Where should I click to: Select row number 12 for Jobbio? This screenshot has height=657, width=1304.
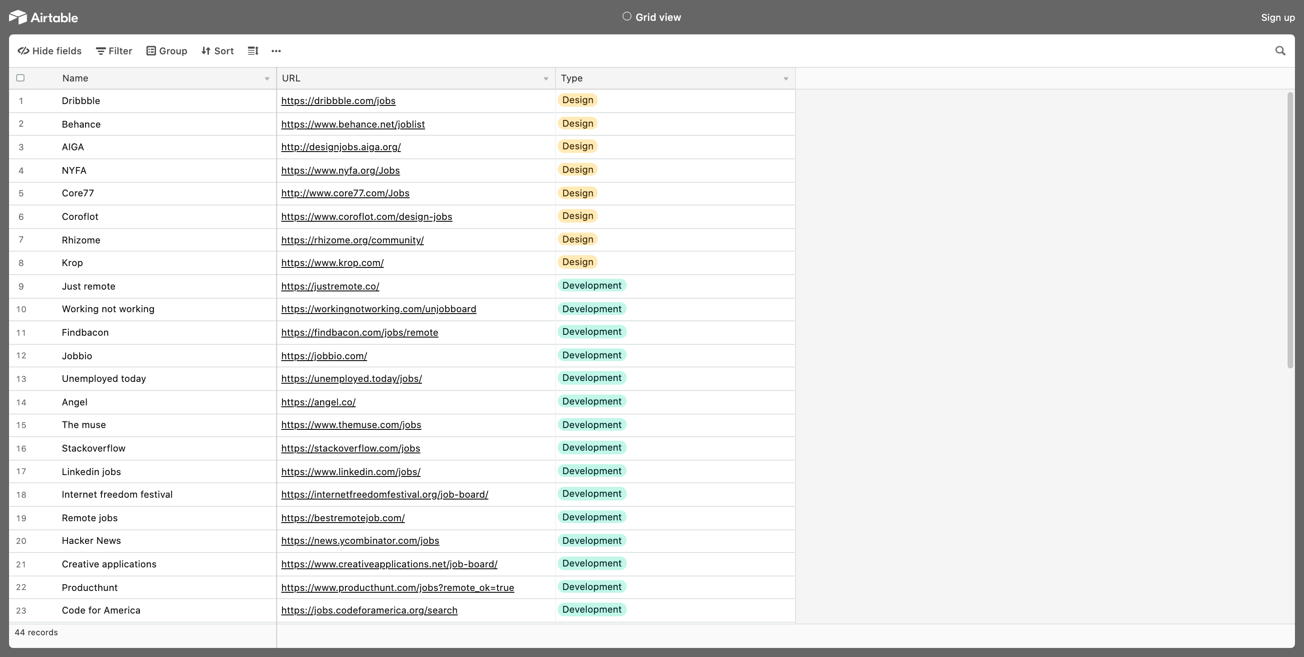21,356
